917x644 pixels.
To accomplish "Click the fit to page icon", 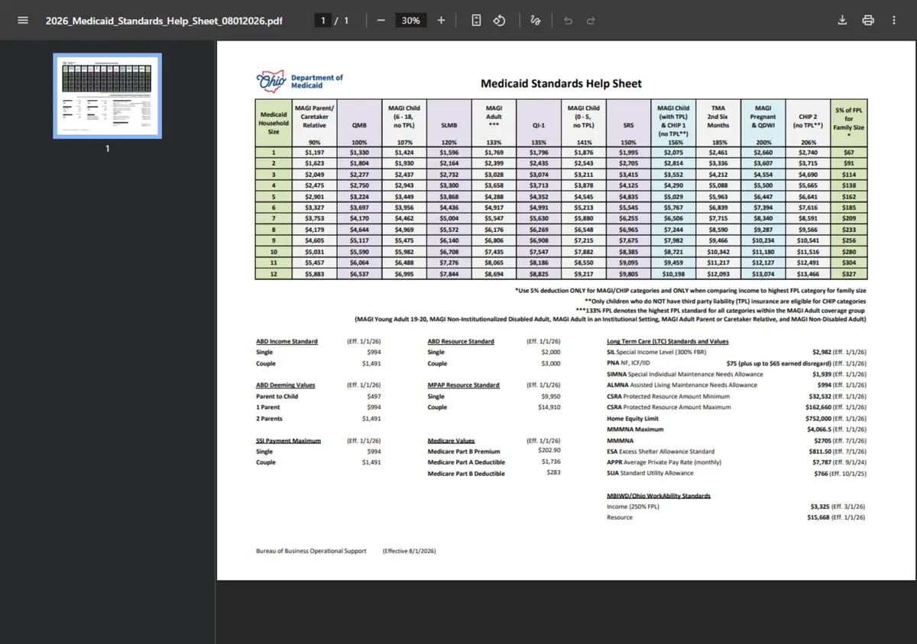I will (x=476, y=21).
